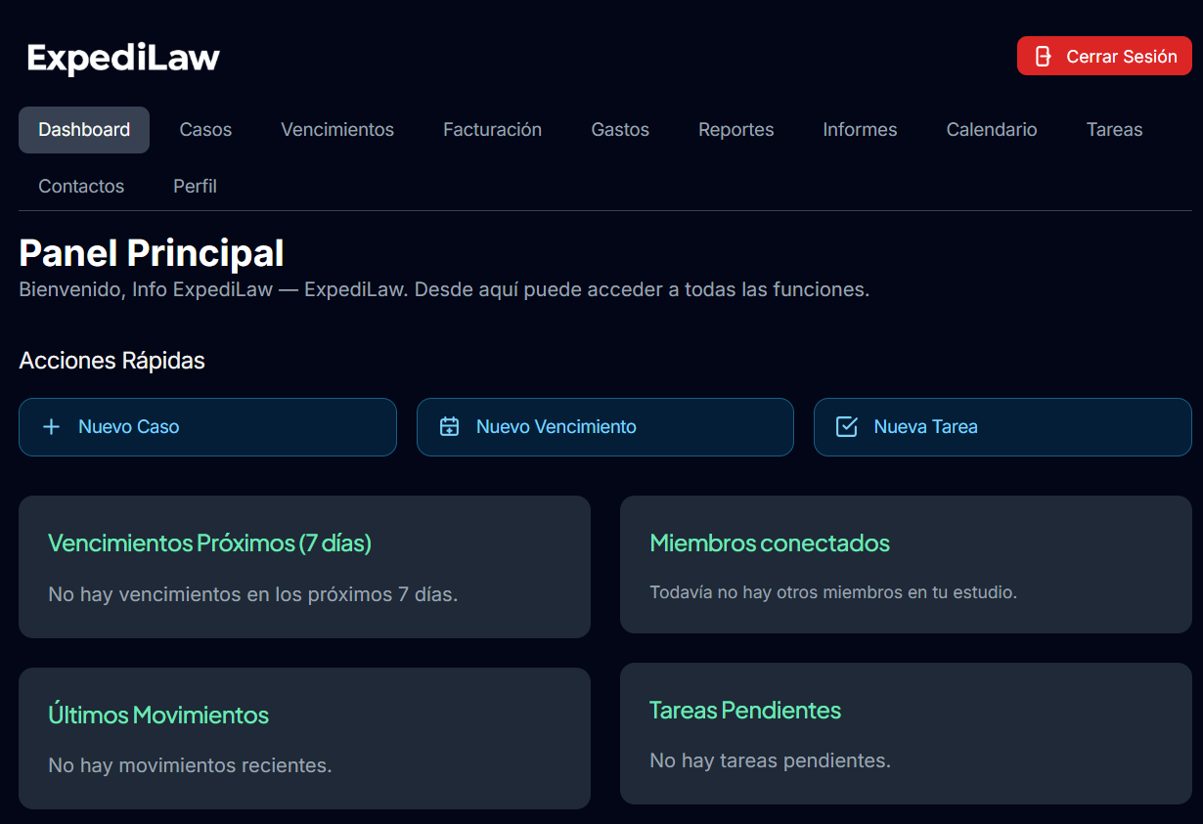The width and height of the screenshot is (1203, 824).
Task: Click the plus icon in Nuevo Caso
Action: coord(51,427)
